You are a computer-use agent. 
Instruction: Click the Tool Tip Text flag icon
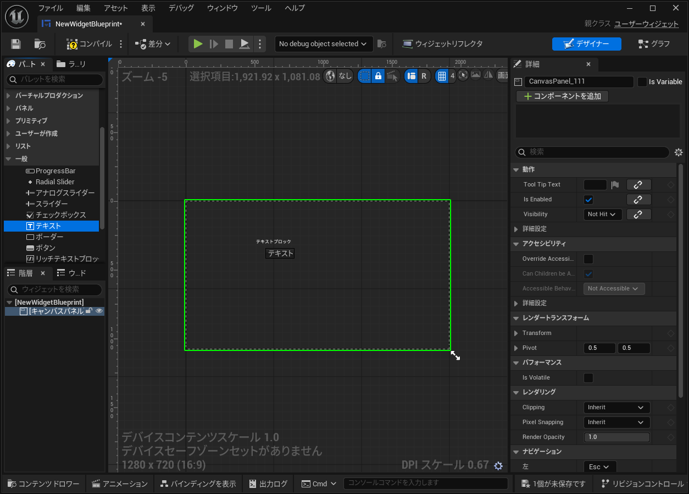click(615, 185)
